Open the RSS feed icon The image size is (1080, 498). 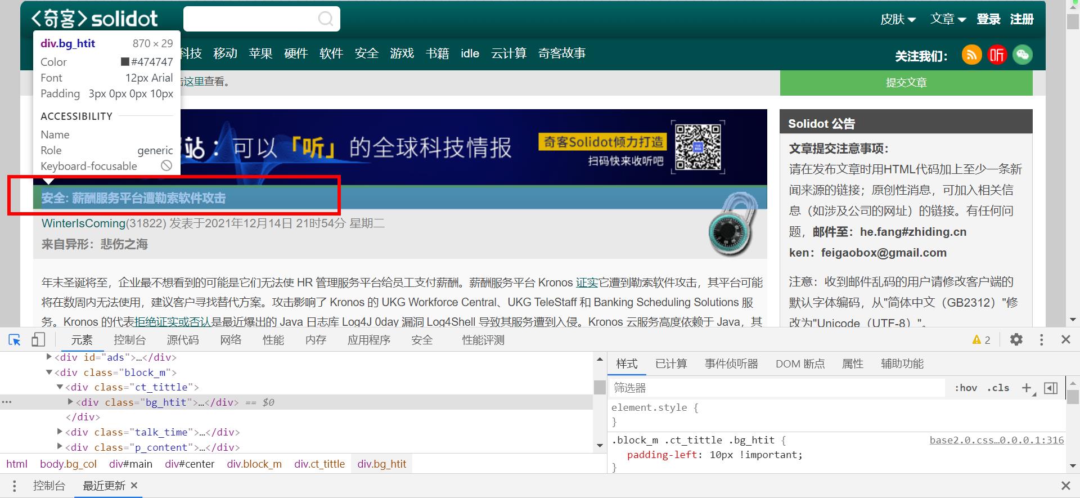pos(971,55)
